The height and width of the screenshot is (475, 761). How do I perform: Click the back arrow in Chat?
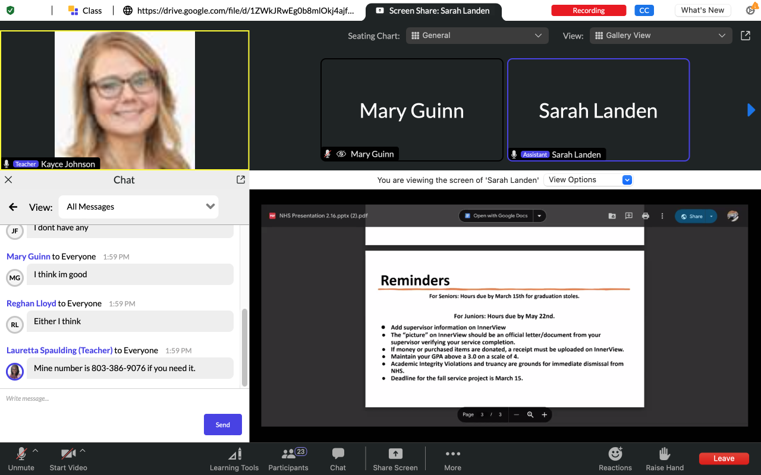(x=13, y=207)
